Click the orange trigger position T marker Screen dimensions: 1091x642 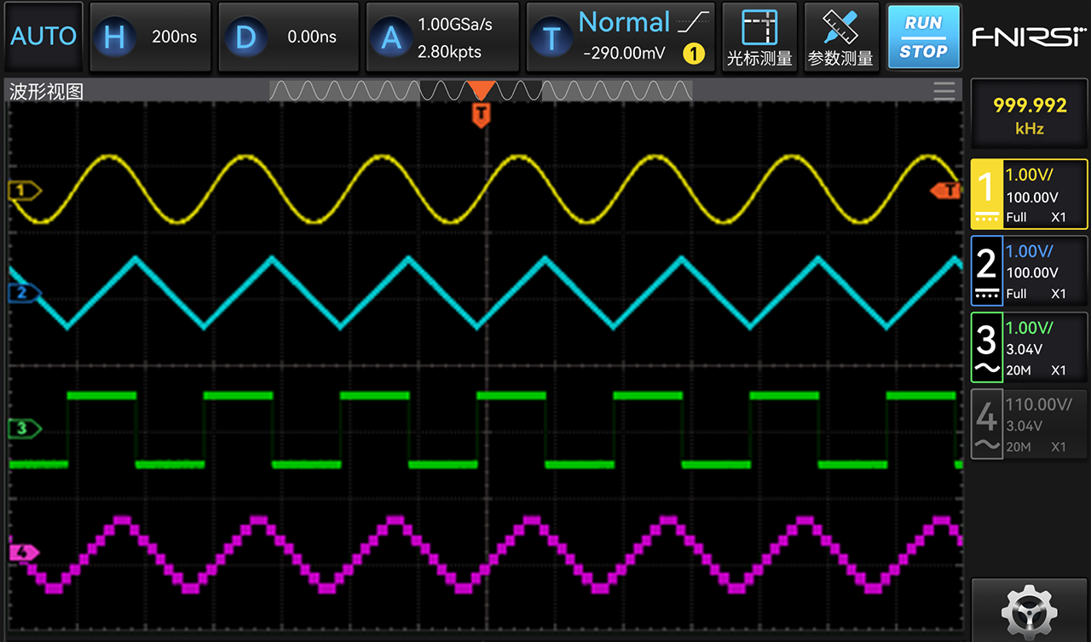click(x=482, y=114)
